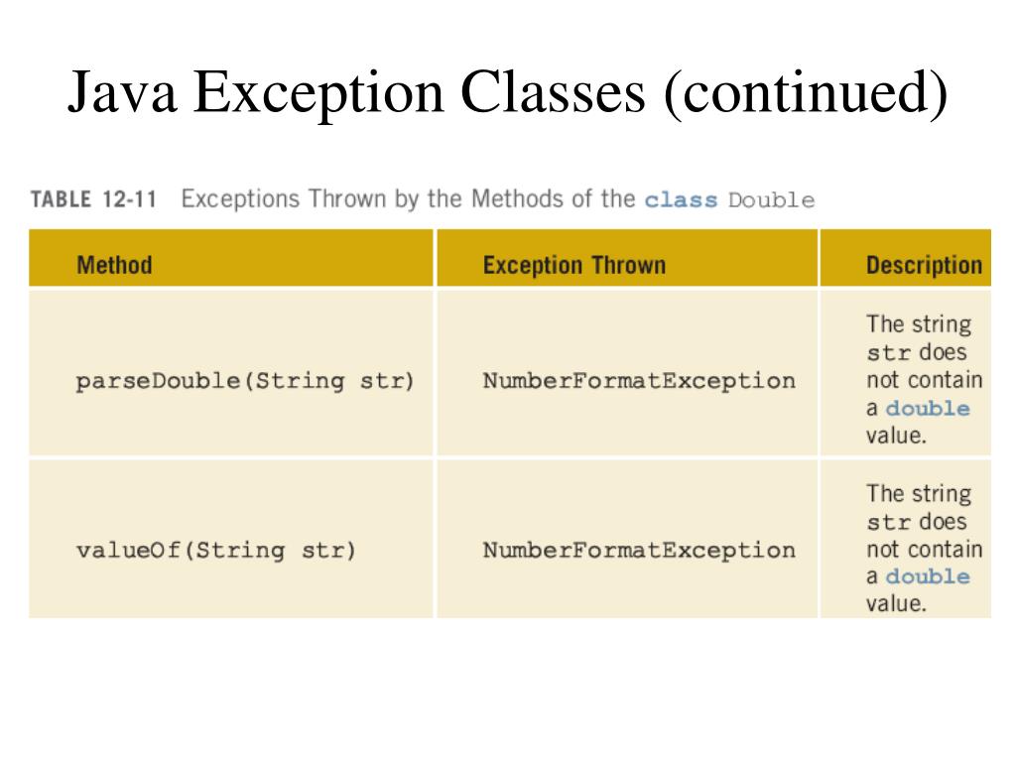Click the 'Double' word in table caption
The image size is (1016, 762).
pyautogui.click(x=771, y=199)
